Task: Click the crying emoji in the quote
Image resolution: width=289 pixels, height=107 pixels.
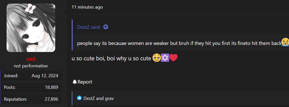Action: pyautogui.click(x=285, y=43)
